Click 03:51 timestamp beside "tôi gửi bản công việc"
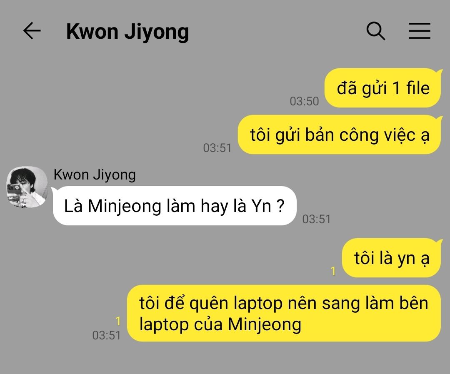This screenshot has width=450, height=374. 217,148
